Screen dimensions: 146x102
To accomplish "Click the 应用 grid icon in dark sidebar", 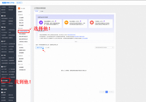I will 2,92.
